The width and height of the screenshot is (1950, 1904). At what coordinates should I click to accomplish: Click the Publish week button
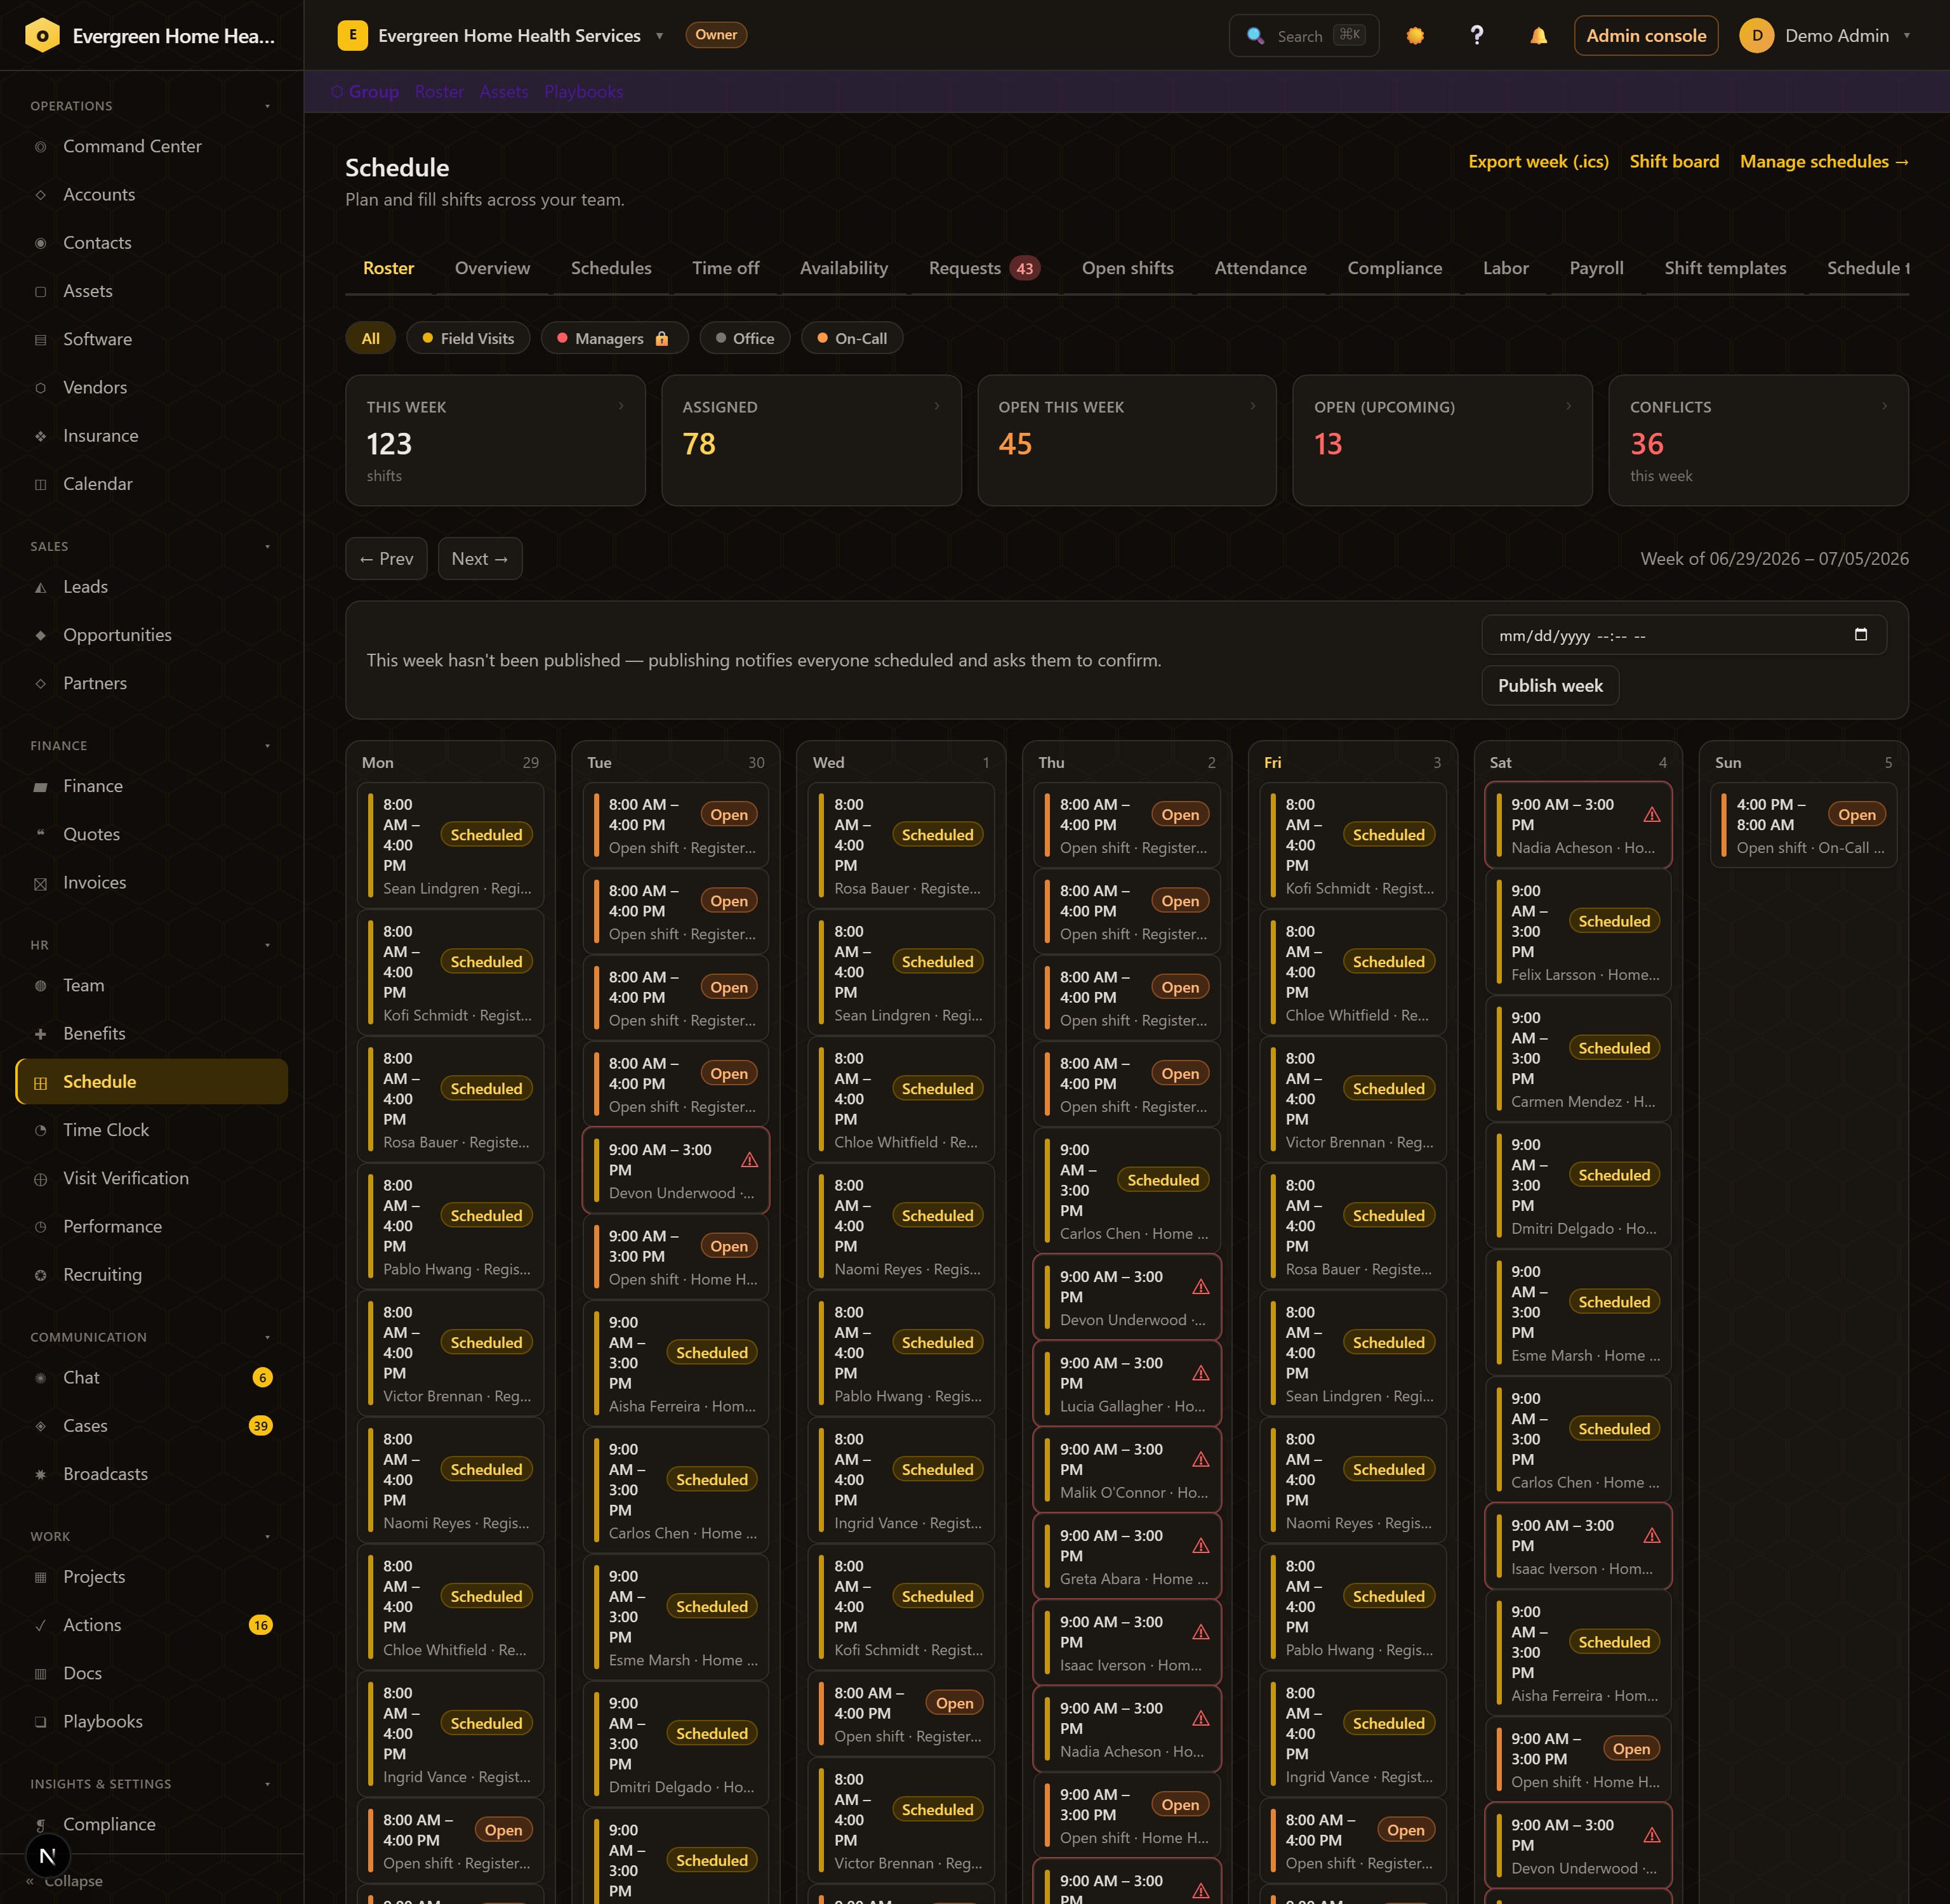tap(1550, 686)
